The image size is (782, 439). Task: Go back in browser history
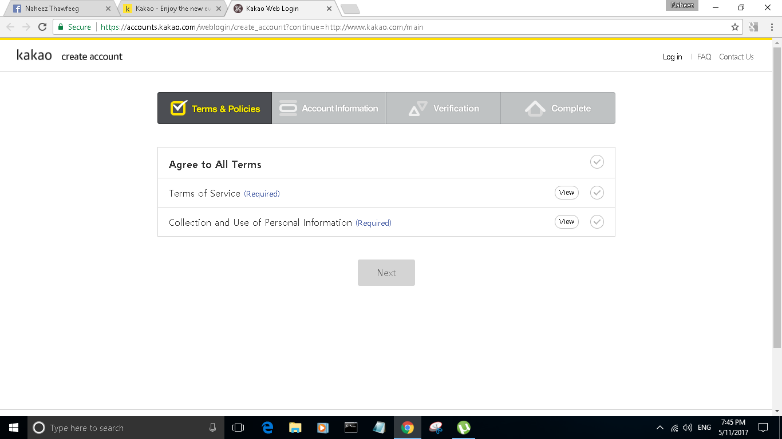10,27
